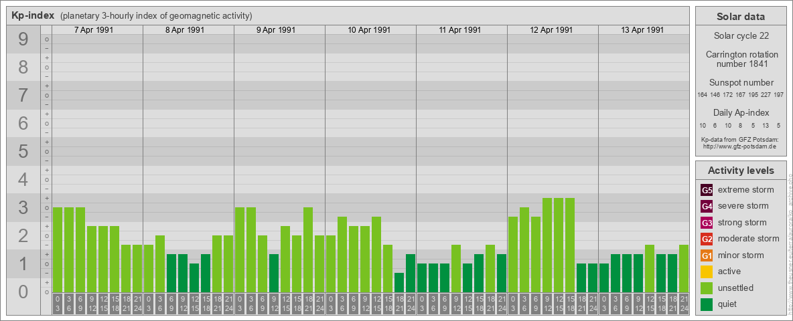Screen dimensions: 793x321
Task: Click the G1 minor storm badge
Action: (707, 255)
